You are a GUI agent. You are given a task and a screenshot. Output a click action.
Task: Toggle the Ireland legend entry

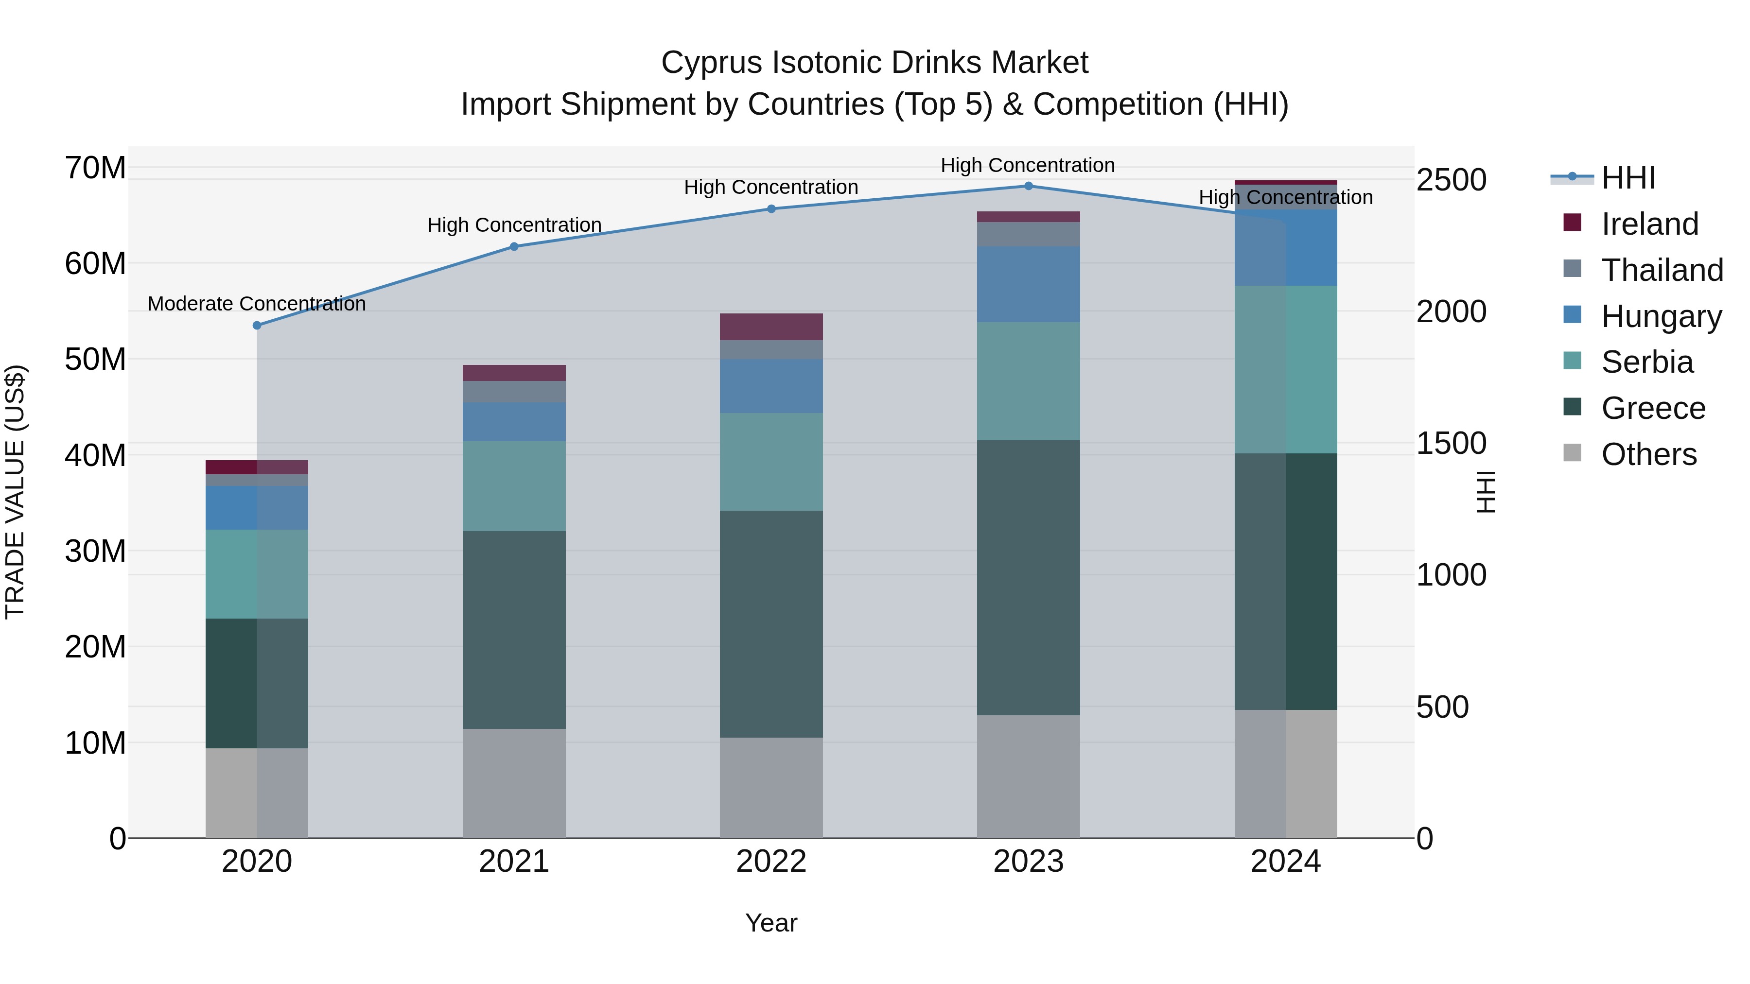click(1630, 224)
